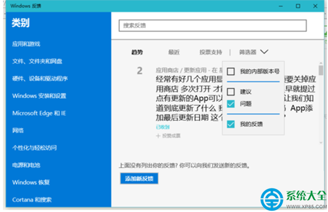Click the 投赞成票 upvote plus icon

(158, 136)
